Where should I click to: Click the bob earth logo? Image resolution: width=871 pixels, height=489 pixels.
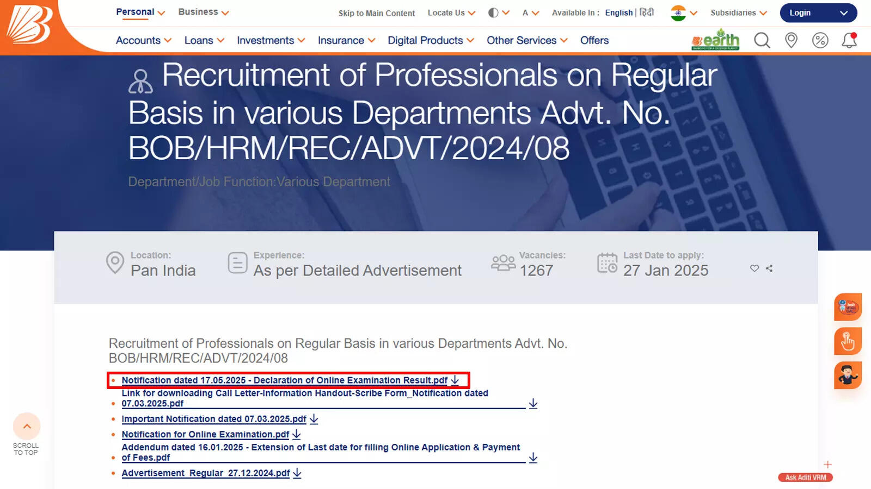coord(715,40)
